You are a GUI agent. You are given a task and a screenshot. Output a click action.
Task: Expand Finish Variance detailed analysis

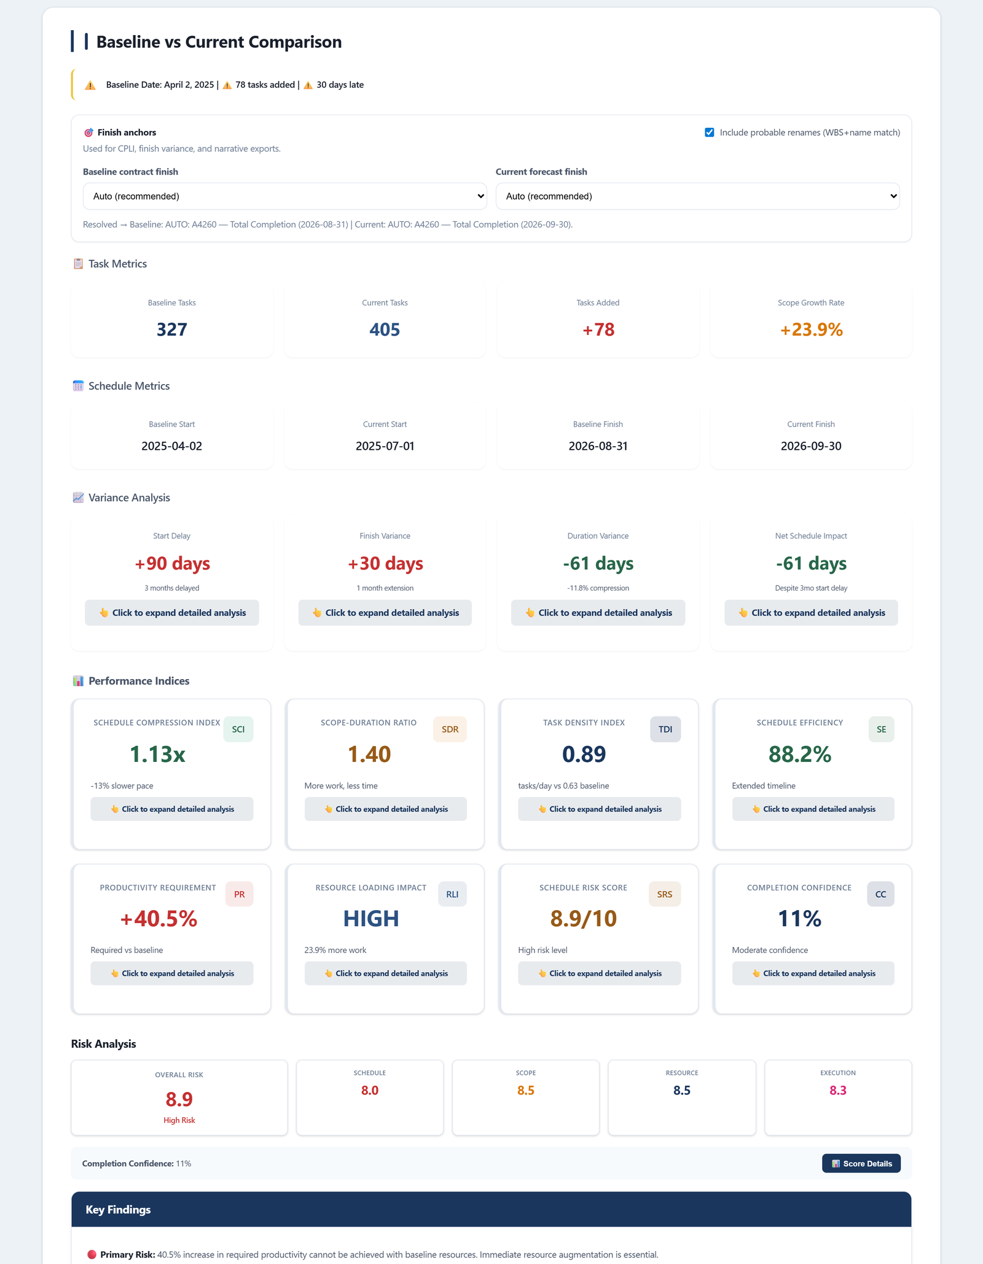385,613
